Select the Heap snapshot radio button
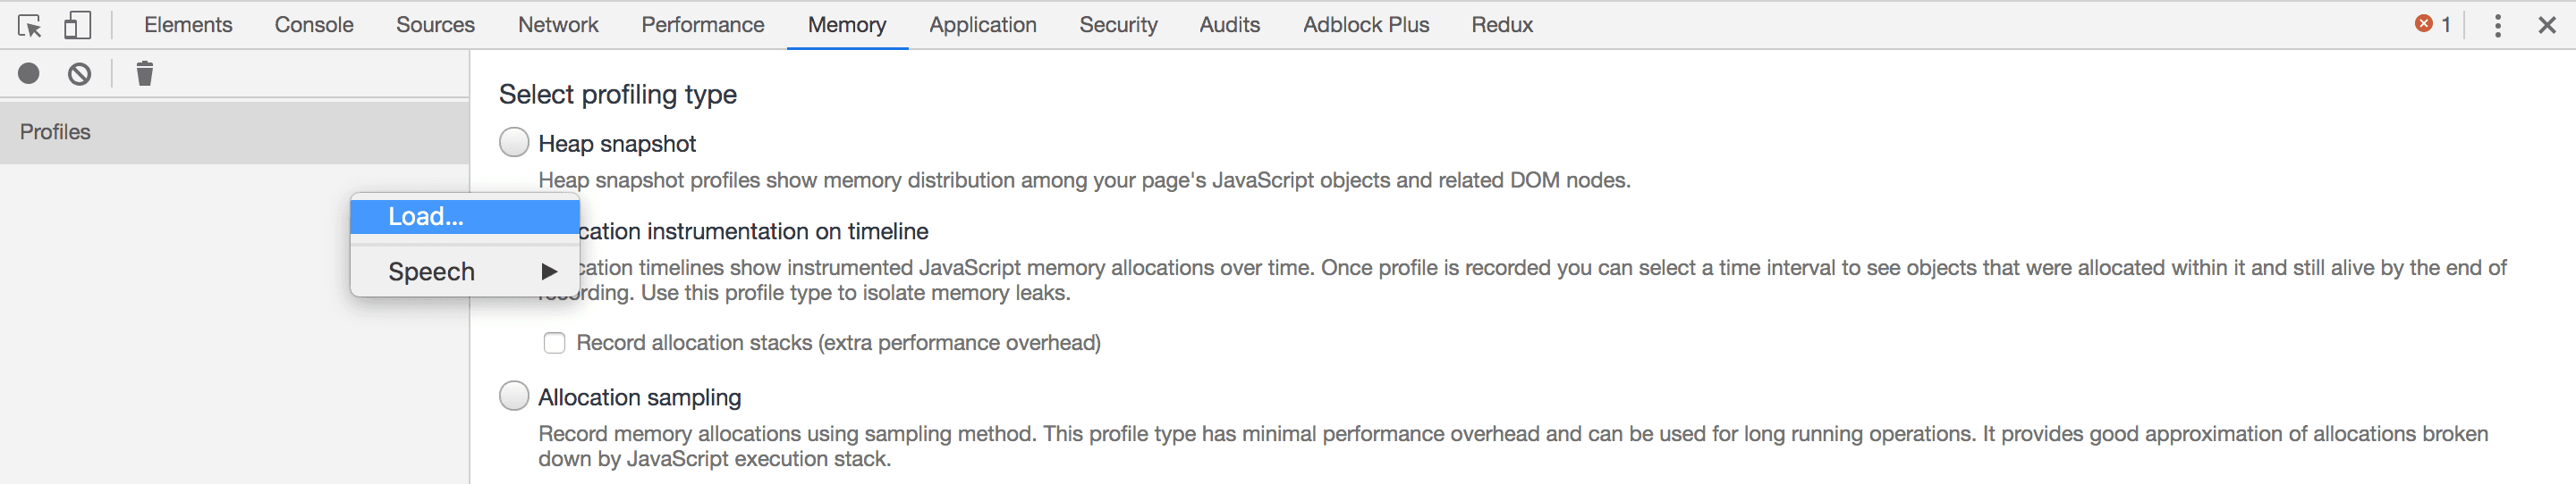 point(514,143)
